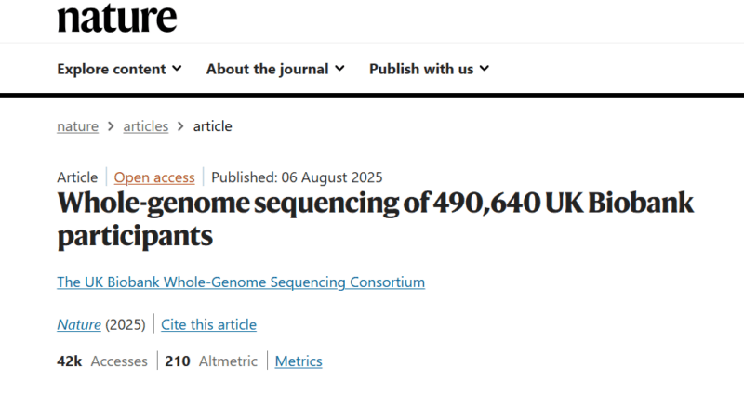Viewport: 744px width, 394px height.
Task: Open the italic Nature journal link
Action: tap(79, 325)
